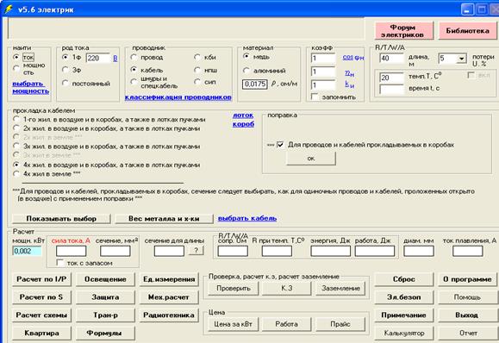Viewport: 499px width, 343px height.
Task: Click 'Вес металла и х-ки' button
Action: [164, 219]
